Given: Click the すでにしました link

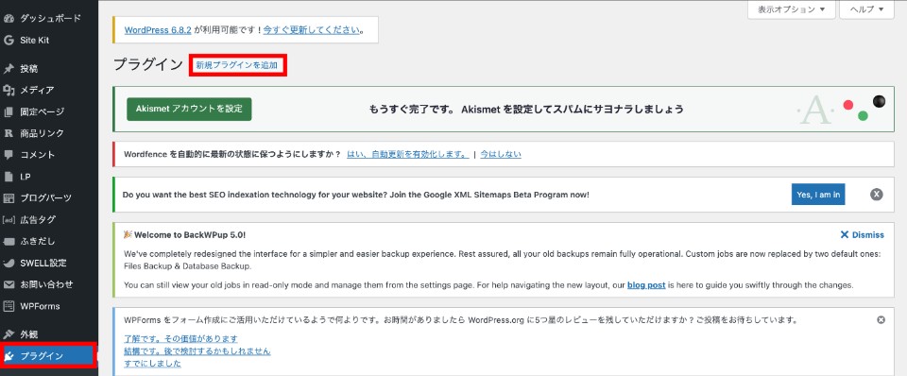Looking at the screenshot, I should coord(153,364).
